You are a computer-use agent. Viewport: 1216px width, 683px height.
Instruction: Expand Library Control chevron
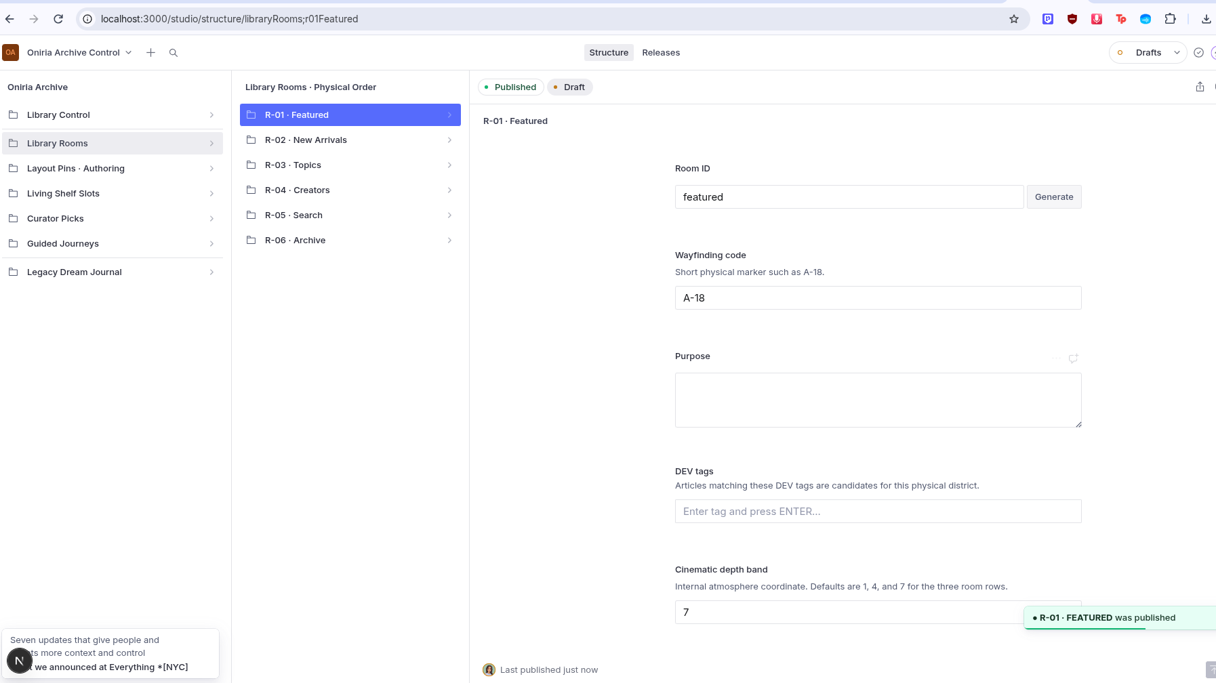click(x=211, y=115)
